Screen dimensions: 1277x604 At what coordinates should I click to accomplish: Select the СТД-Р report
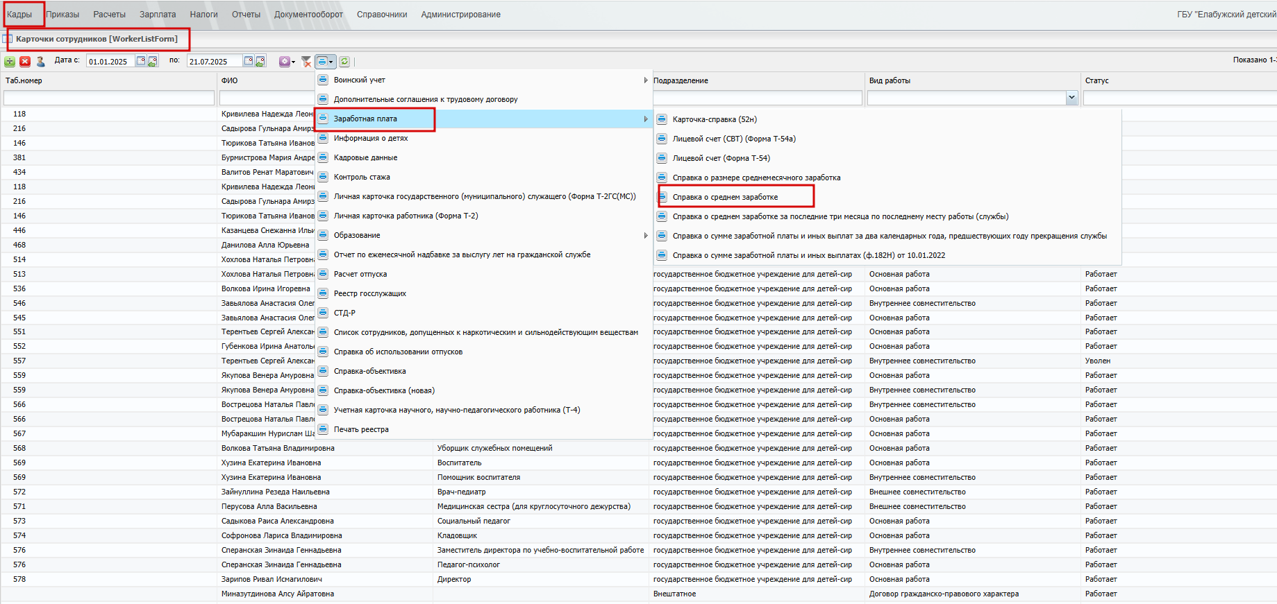pyautogui.click(x=484, y=313)
